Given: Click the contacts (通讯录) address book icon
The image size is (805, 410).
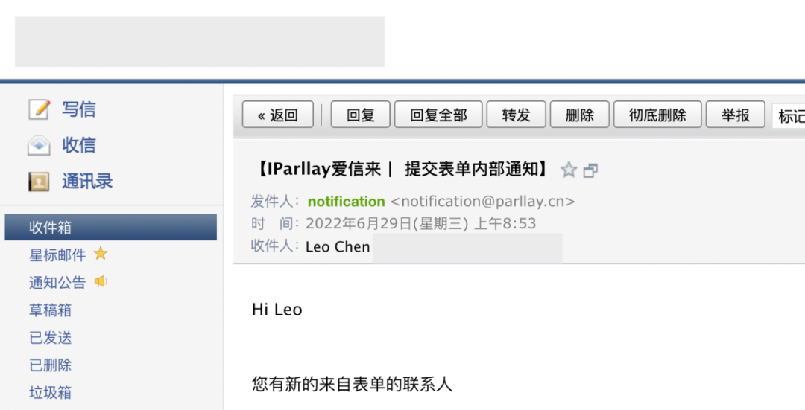Looking at the screenshot, I should [x=39, y=182].
